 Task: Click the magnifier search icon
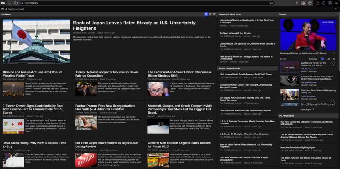pos(22,3)
